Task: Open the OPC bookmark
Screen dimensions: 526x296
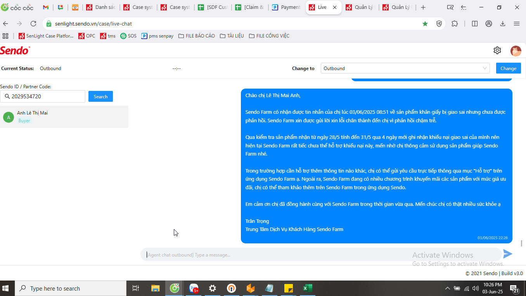Action: 87,36
